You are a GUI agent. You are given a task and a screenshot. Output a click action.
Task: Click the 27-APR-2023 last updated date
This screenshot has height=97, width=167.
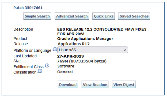tap(70, 56)
